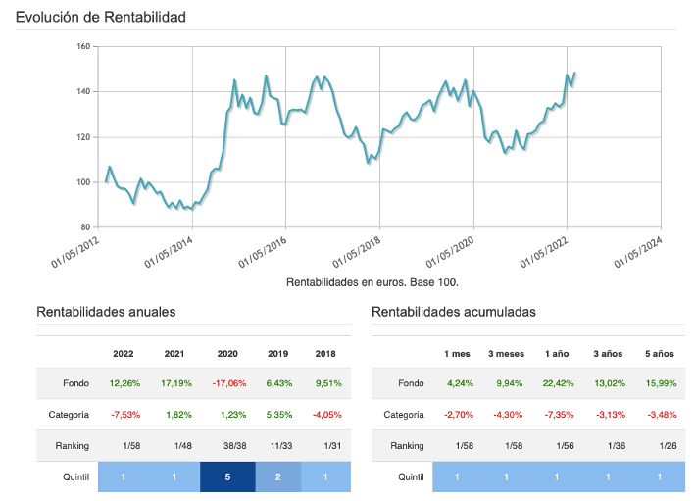Click the 160 value on the vertical axis
This screenshot has height=501, width=695.
click(82, 46)
